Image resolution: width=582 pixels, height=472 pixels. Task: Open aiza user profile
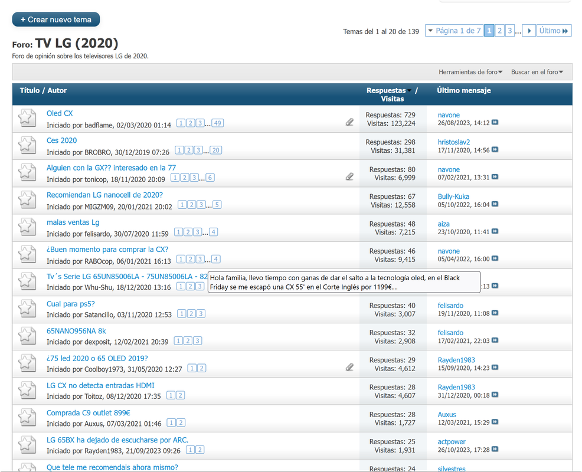click(x=443, y=224)
